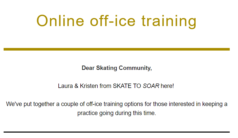Select the gold horizontal divider line
238x138 pixels.
117,49
